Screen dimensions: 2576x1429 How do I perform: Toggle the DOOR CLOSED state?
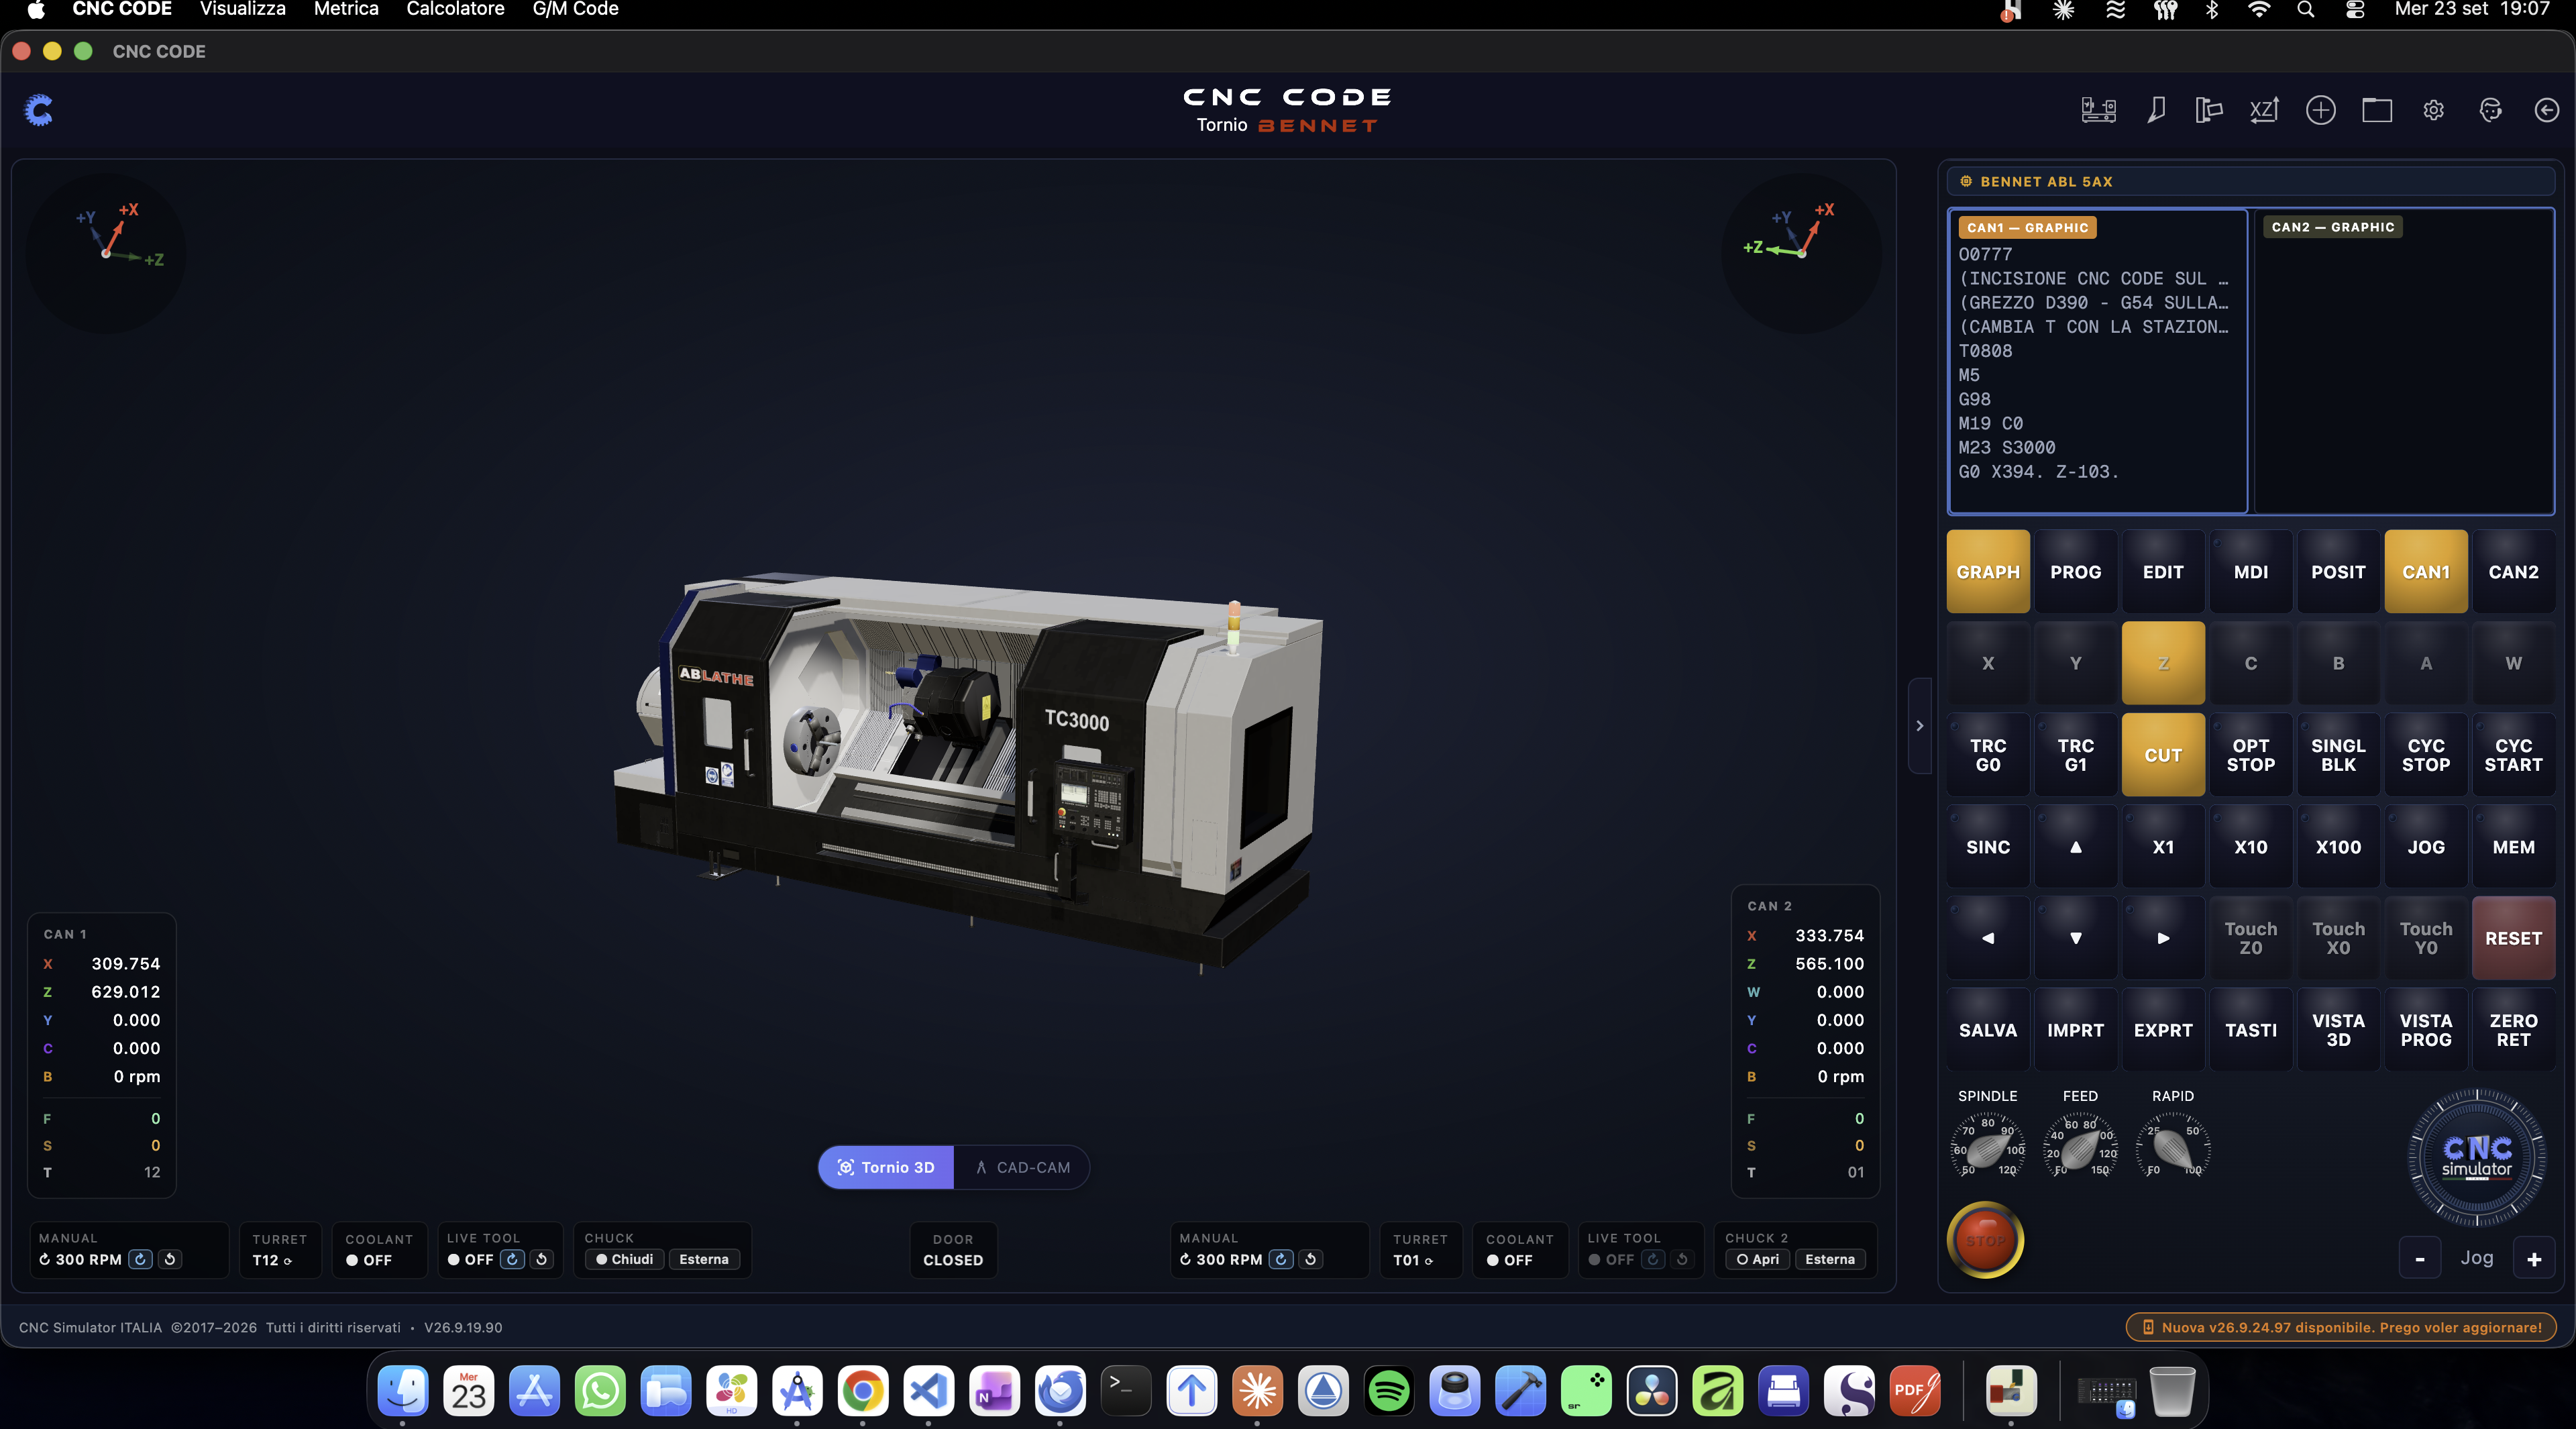tap(953, 1250)
